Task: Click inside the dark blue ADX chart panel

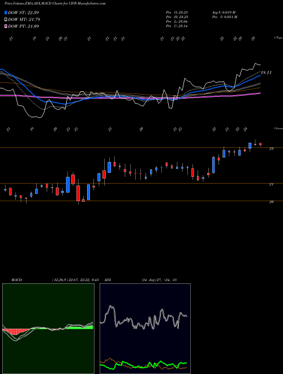Action: [x=145, y=329]
